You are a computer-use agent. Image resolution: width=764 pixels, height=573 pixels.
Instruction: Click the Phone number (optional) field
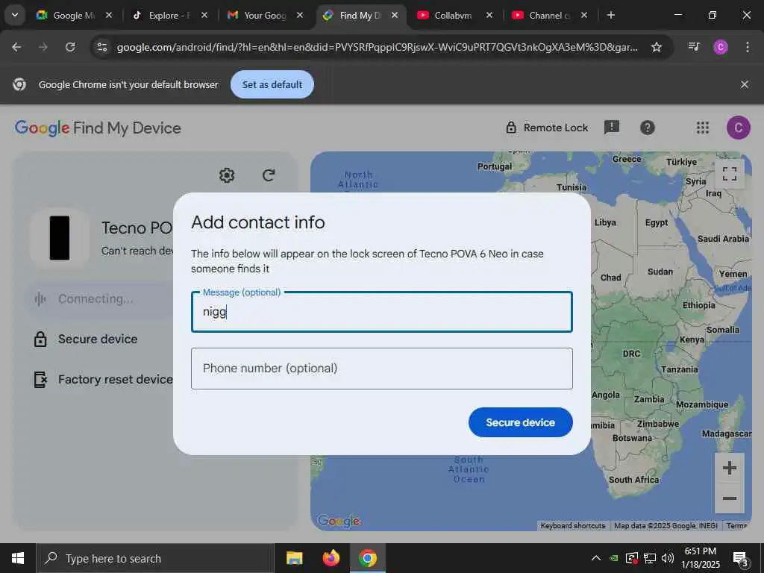381,369
